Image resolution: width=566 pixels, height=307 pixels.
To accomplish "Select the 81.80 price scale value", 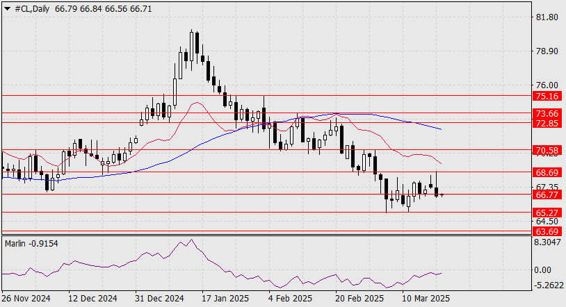I will click(x=547, y=17).
